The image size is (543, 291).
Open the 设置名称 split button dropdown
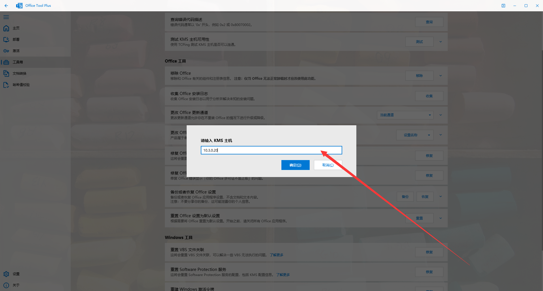click(x=429, y=135)
